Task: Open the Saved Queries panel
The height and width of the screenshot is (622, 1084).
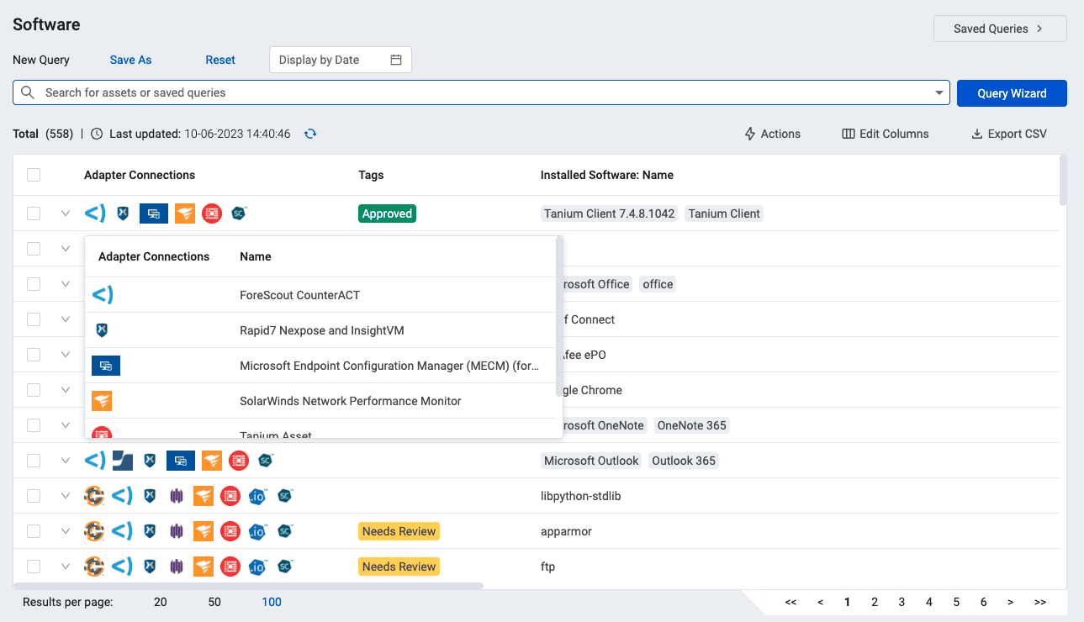Action: pos(999,29)
